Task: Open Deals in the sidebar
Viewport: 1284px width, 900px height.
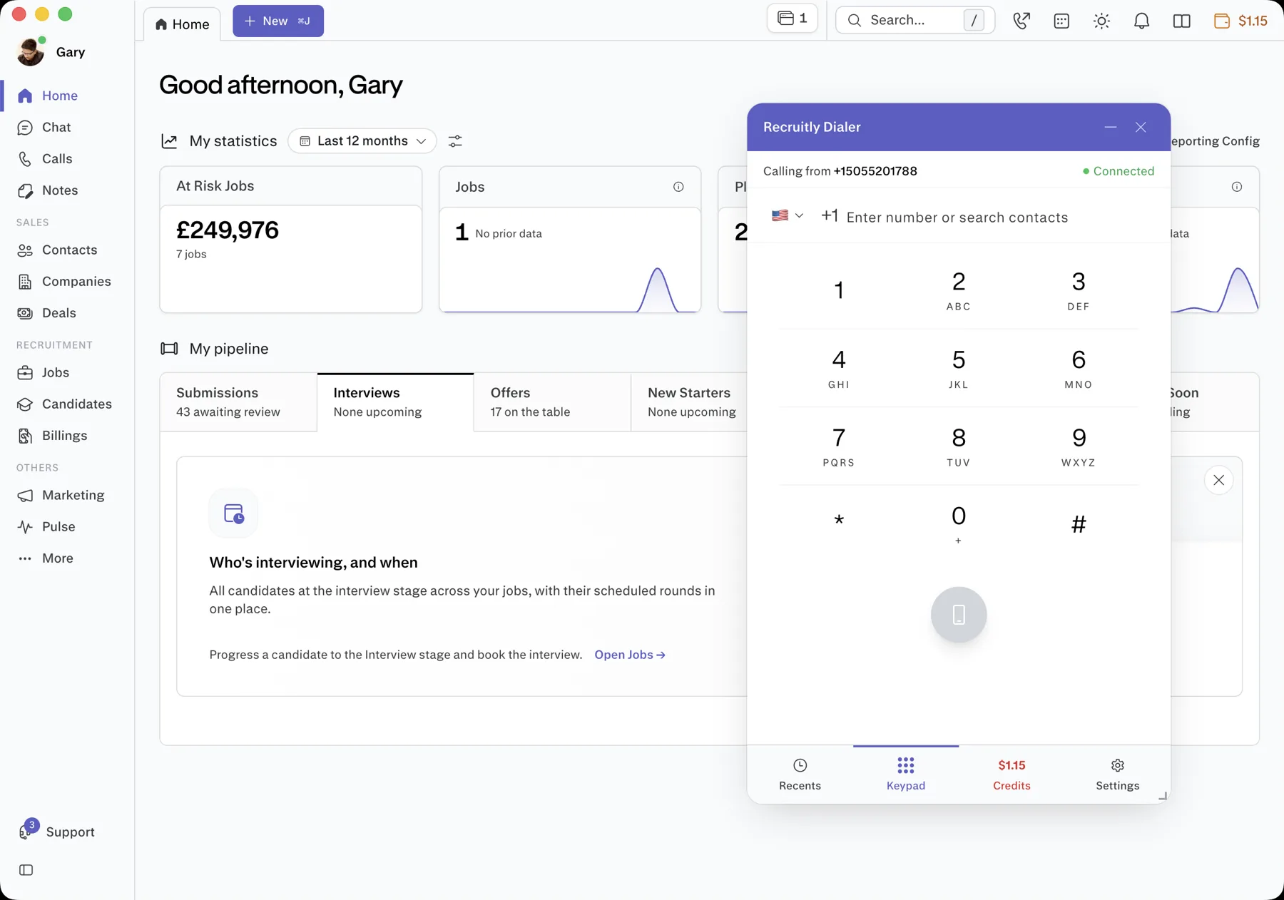Action: (x=58, y=312)
